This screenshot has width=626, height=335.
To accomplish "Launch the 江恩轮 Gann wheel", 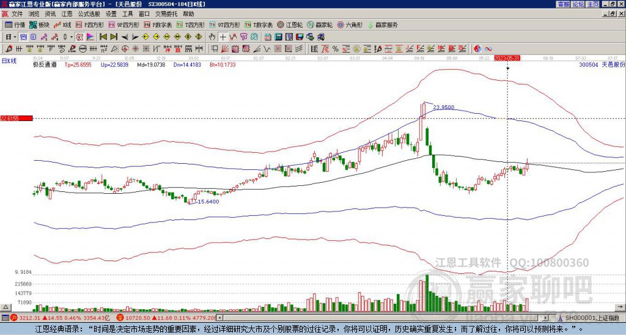I will pos(290,24).
